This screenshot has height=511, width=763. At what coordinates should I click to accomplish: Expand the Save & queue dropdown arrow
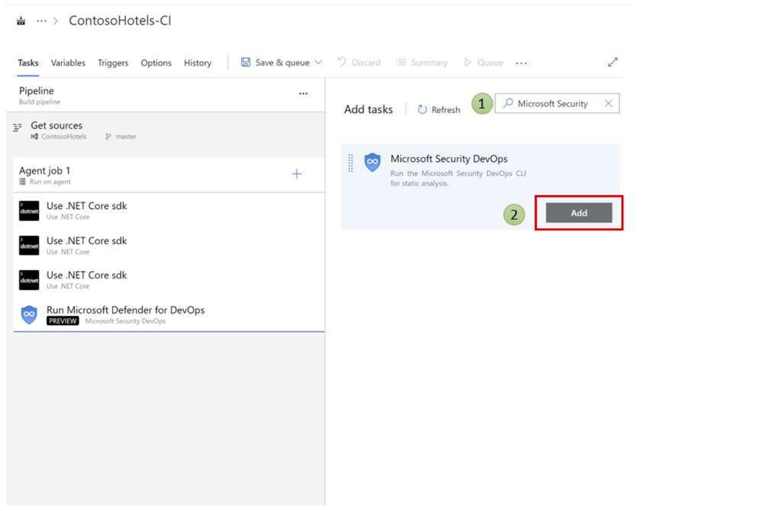[318, 63]
